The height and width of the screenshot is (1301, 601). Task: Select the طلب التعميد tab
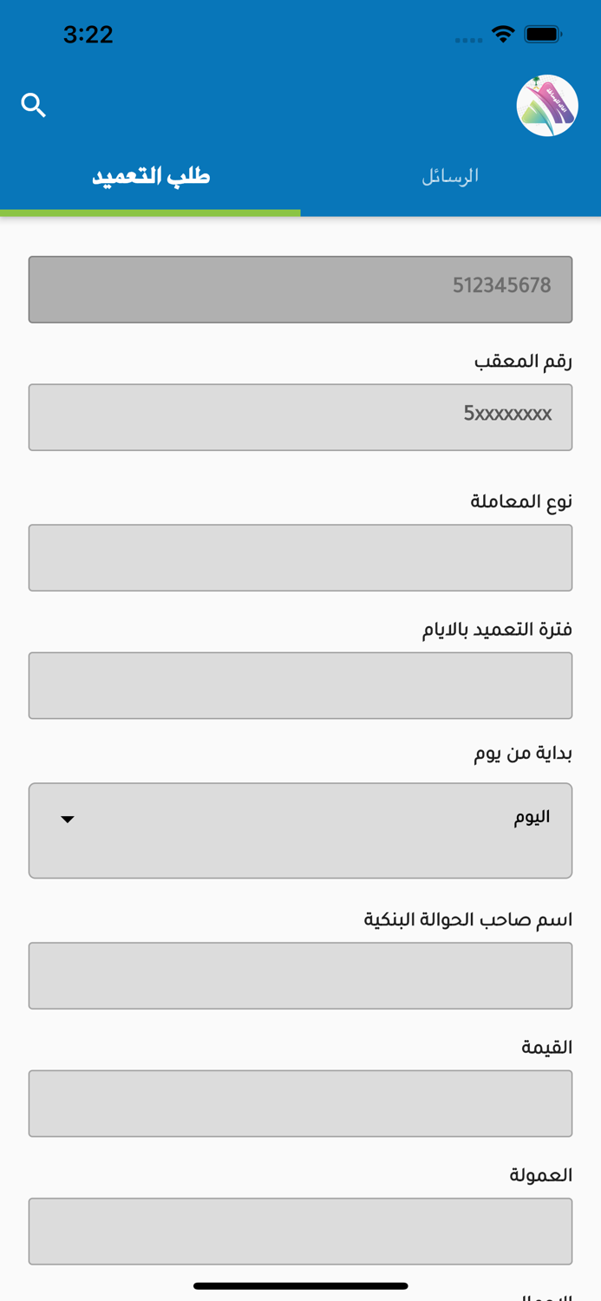click(149, 175)
